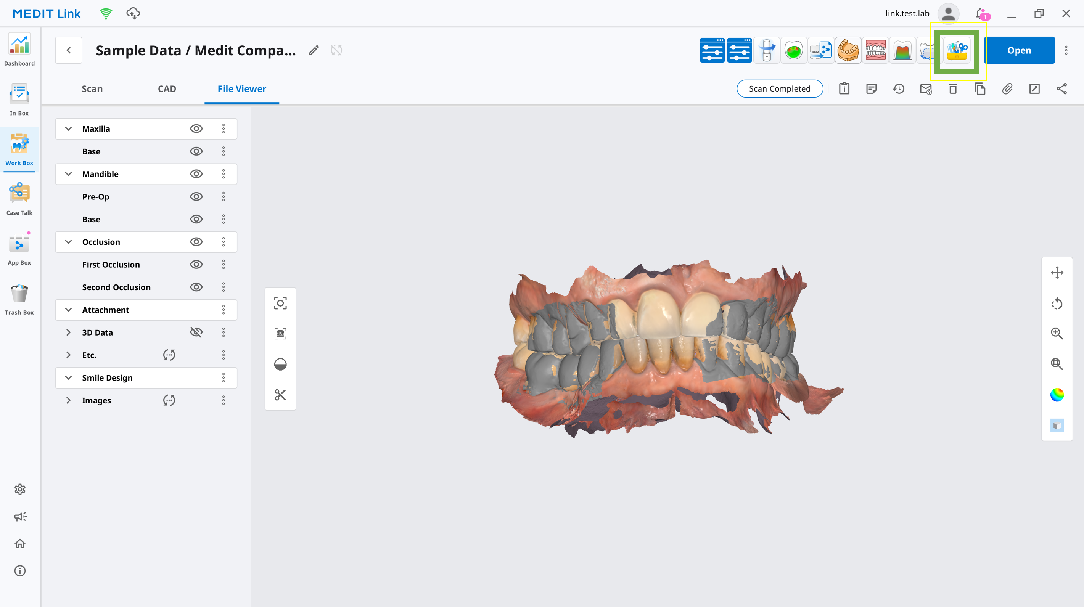The height and width of the screenshot is (607, 1084).
Task: Launch the scanner calibration app icon
Action: point(767,50)
